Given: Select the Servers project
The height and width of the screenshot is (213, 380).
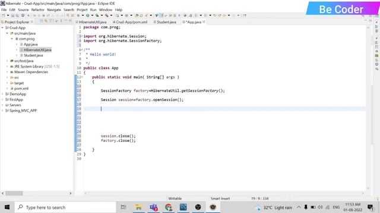Looking at the screenshot, I should (15, 105).
